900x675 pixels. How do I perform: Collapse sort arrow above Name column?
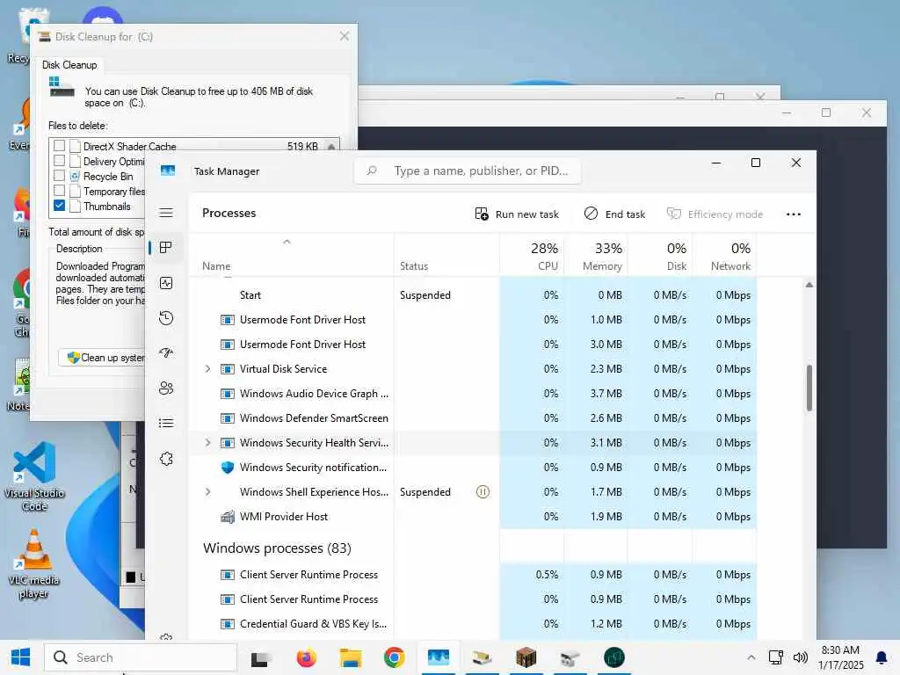point(287,242)
